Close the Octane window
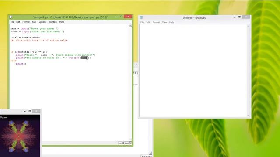 (36, 111)
